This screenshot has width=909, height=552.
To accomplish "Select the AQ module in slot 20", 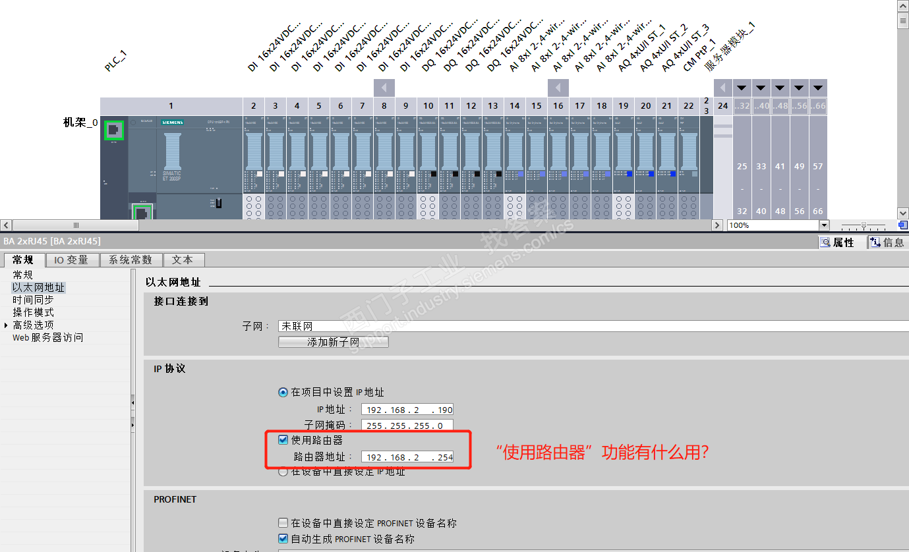I will [x=645, y=167].
